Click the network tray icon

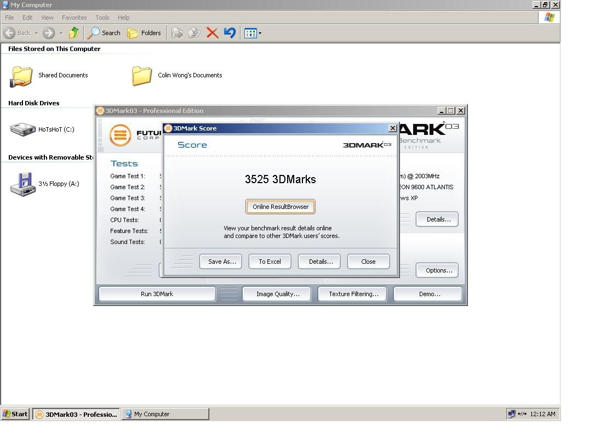tap(511, 414)
